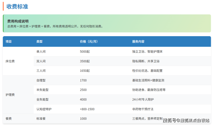
Task: Click the 护理费 category cell
Action: pos(10,95)
